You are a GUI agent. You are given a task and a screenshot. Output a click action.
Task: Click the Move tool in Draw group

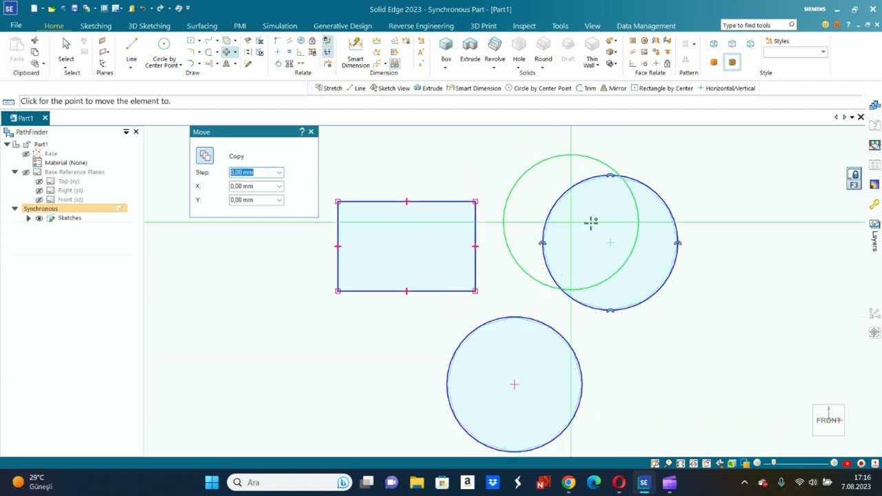click(226, 52)
